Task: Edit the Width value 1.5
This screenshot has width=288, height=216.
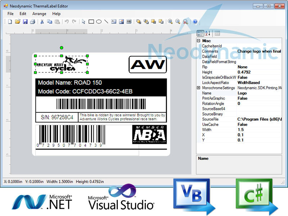Action: pos(259,130)
